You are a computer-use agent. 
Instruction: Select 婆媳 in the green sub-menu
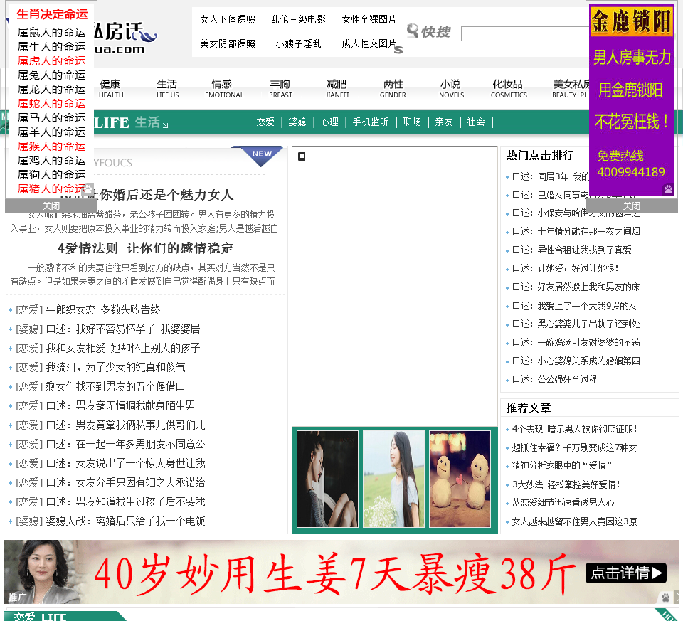click(297, 122)
